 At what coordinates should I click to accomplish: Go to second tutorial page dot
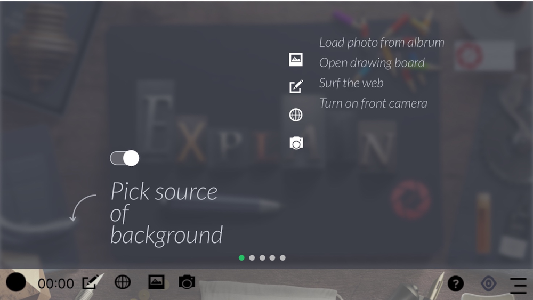click(252, 258)
